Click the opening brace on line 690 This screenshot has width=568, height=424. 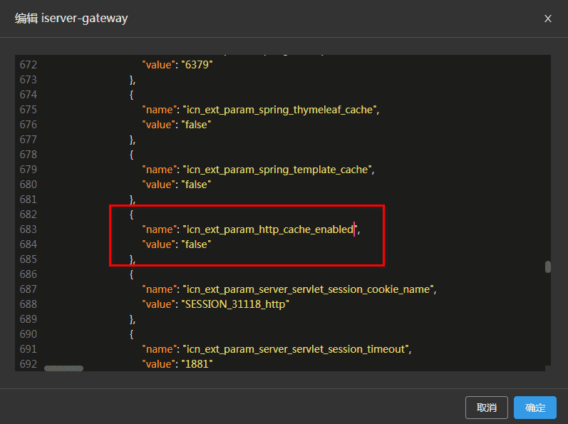132,334
